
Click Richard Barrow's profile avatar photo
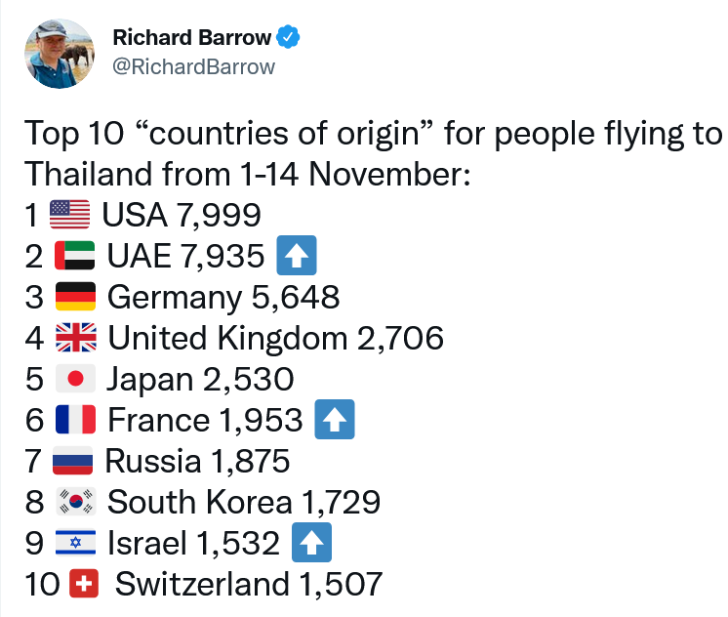(61, 54)
